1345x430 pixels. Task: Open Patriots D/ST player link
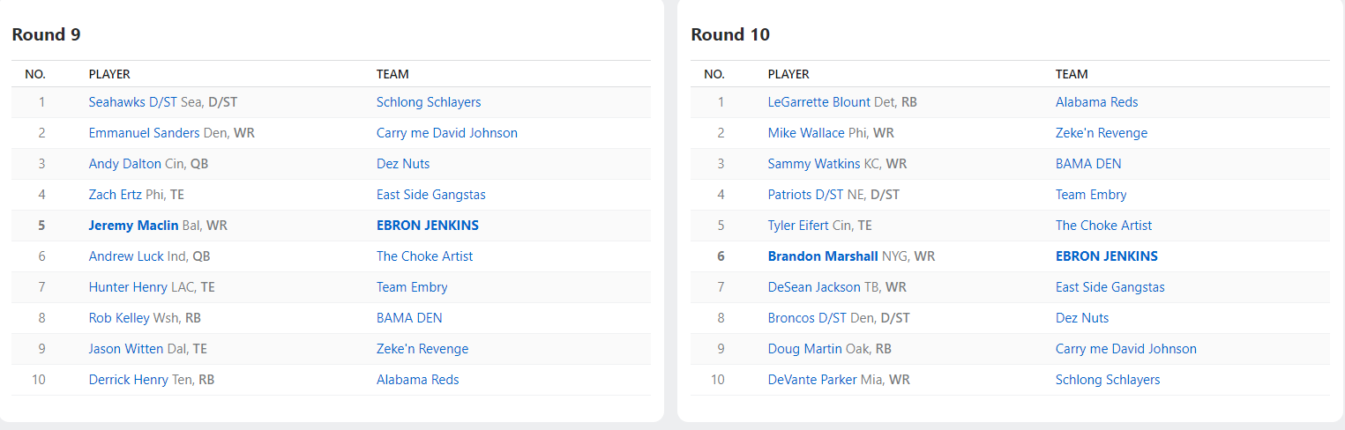click(x=805, y=195)
